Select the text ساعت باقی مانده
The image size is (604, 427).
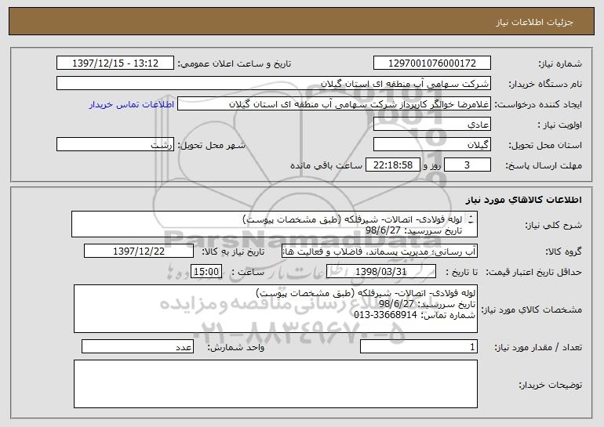(x=326, y=165)
